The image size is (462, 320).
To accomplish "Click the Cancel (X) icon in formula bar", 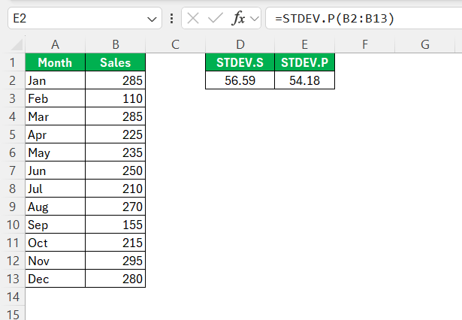I will (193, 19).
